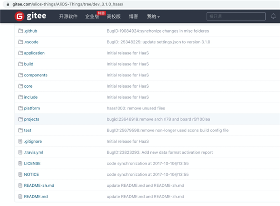
Task: Go to 博客 in the navigation bar
Action: point(133,16)
